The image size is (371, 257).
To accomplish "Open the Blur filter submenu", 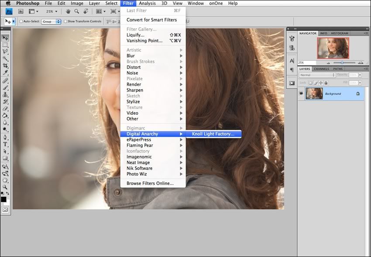I will [153, 56].
